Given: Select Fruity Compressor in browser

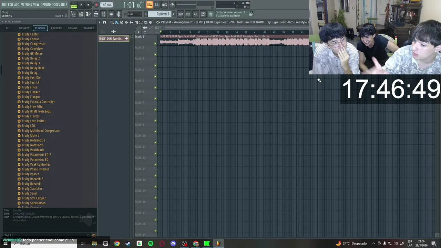Looking at the screenshot, I should point(33,44).
